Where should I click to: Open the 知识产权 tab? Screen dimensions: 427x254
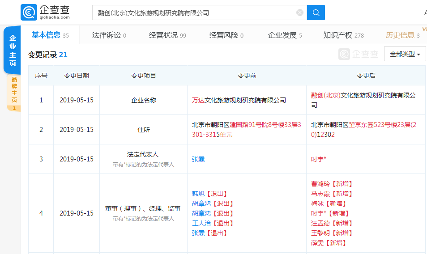(x=343, y=35)
